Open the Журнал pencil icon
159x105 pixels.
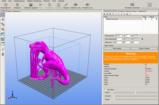click(66, 5)
